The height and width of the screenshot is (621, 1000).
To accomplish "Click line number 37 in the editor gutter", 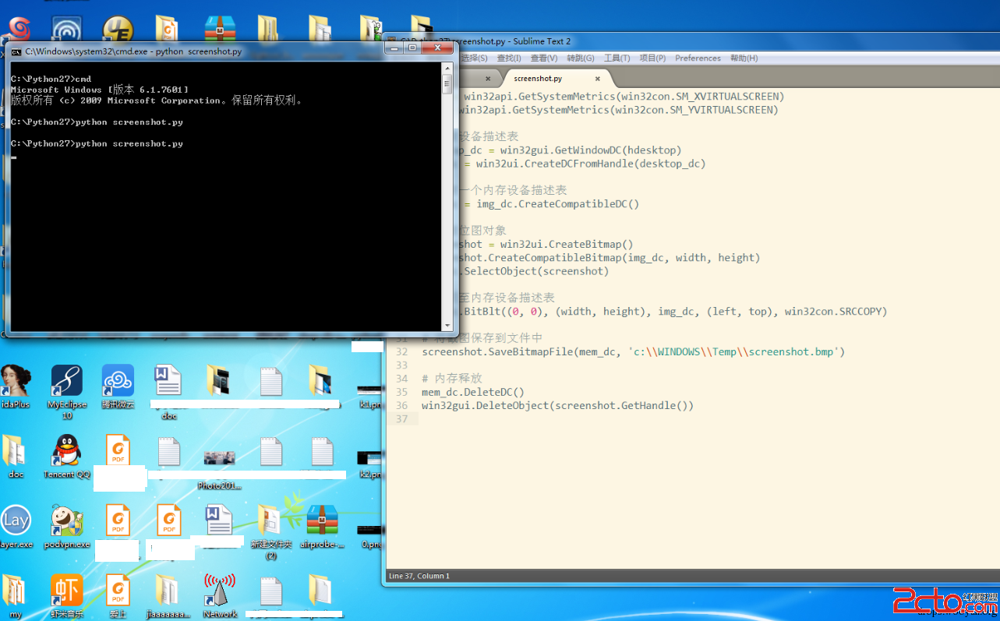I will click(403, 418).
